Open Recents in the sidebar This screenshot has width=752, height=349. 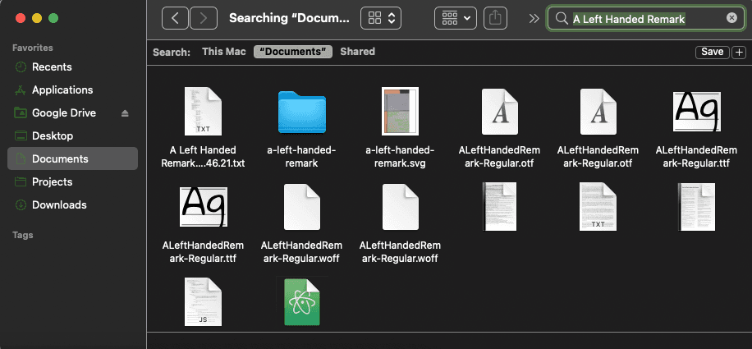[x=52, y=67]
